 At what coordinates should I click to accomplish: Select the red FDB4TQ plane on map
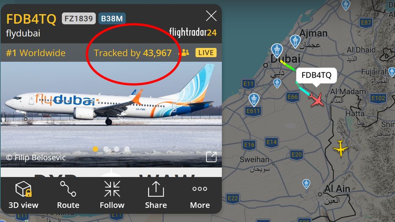click(317, 100)
